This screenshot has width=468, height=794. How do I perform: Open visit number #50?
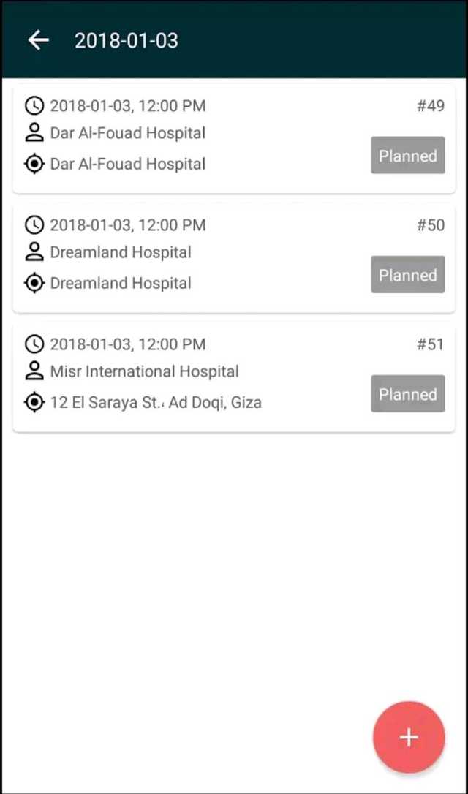[431, 225]
